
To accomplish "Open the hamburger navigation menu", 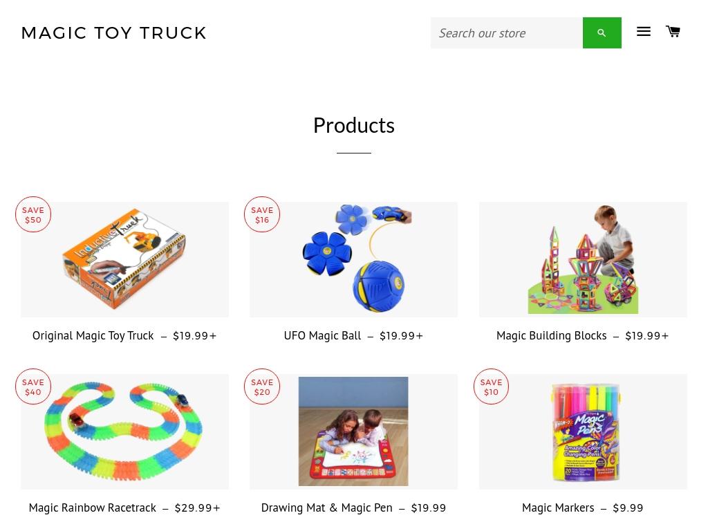I will (644, 32).
